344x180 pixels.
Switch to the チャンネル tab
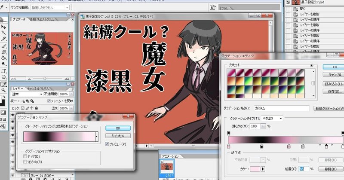[33, 88]
